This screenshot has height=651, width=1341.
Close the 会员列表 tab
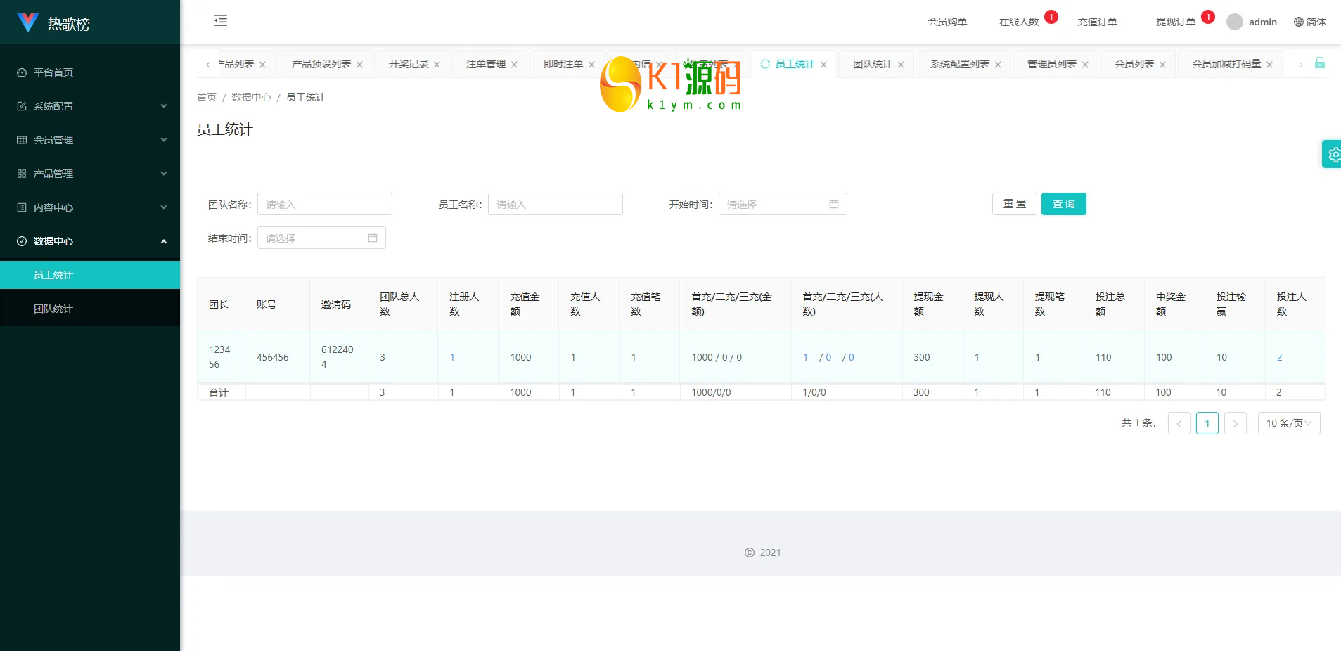pos(1162,65)
